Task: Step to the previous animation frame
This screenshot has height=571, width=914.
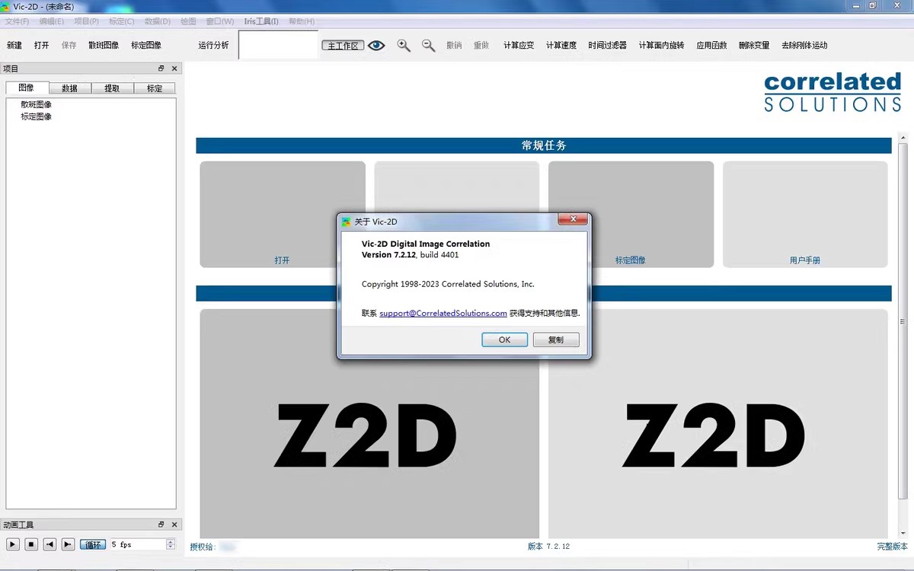Action: coord(50,544)
